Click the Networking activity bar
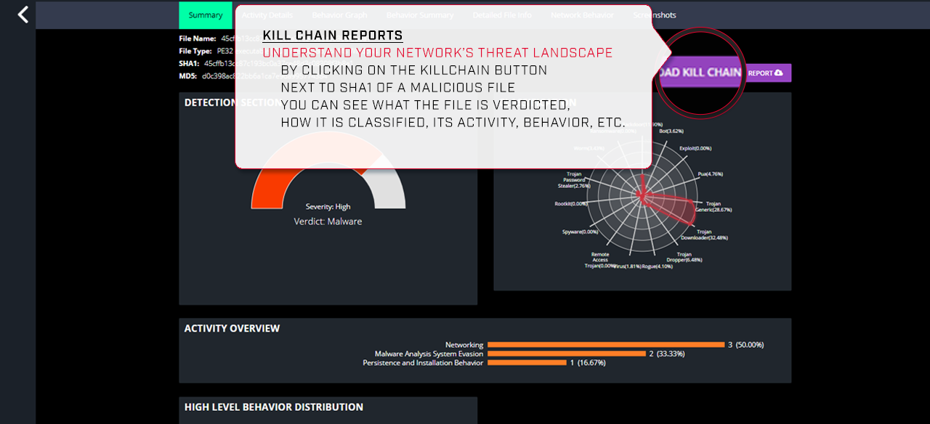Viewport: 930px width, 424px height. (606, 345)
